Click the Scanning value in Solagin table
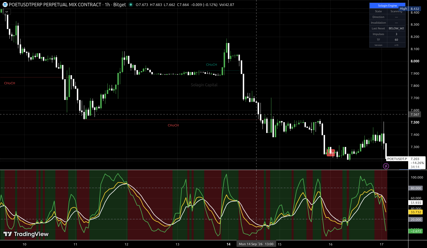 pos(396,11)
